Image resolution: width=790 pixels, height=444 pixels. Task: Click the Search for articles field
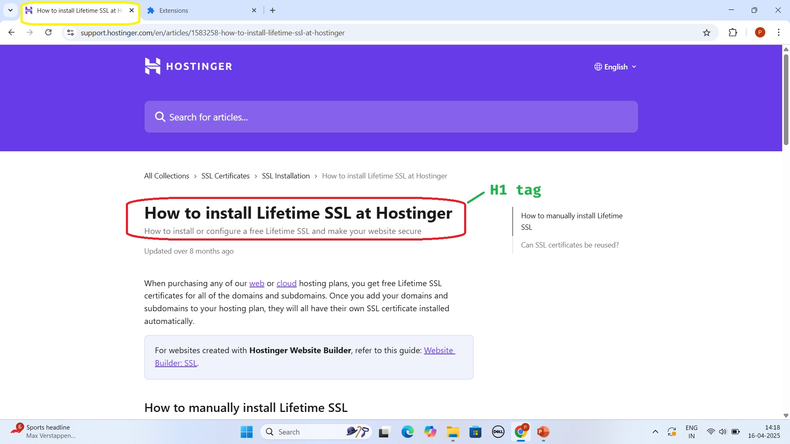tap(391, 117)
